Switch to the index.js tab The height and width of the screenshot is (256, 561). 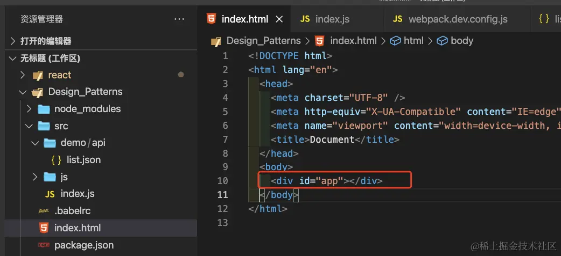coord(332,19)
